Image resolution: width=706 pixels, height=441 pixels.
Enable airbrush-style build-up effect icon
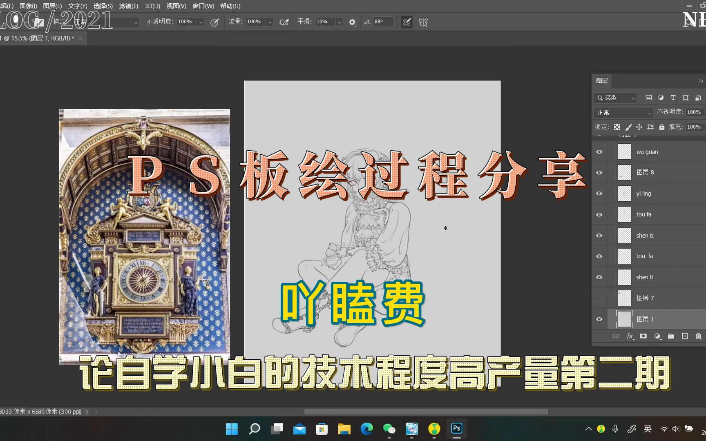[284, 22]
